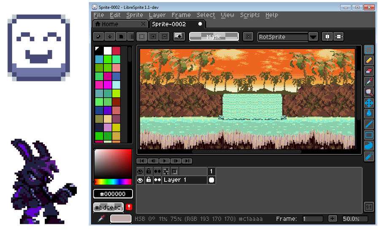Click the Frame number input field

[312, 219]
